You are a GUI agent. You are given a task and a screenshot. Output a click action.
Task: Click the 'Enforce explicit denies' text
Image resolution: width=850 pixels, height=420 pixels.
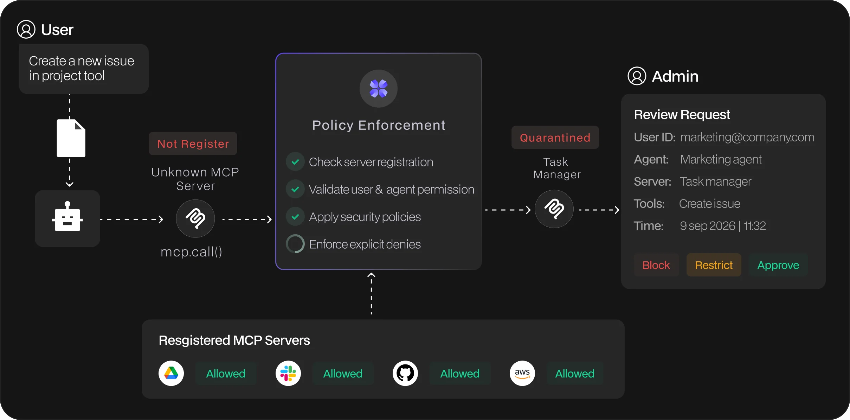point(365,244)
